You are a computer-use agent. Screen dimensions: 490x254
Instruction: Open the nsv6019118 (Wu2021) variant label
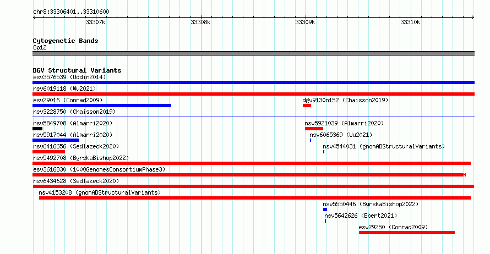point(64,89)
